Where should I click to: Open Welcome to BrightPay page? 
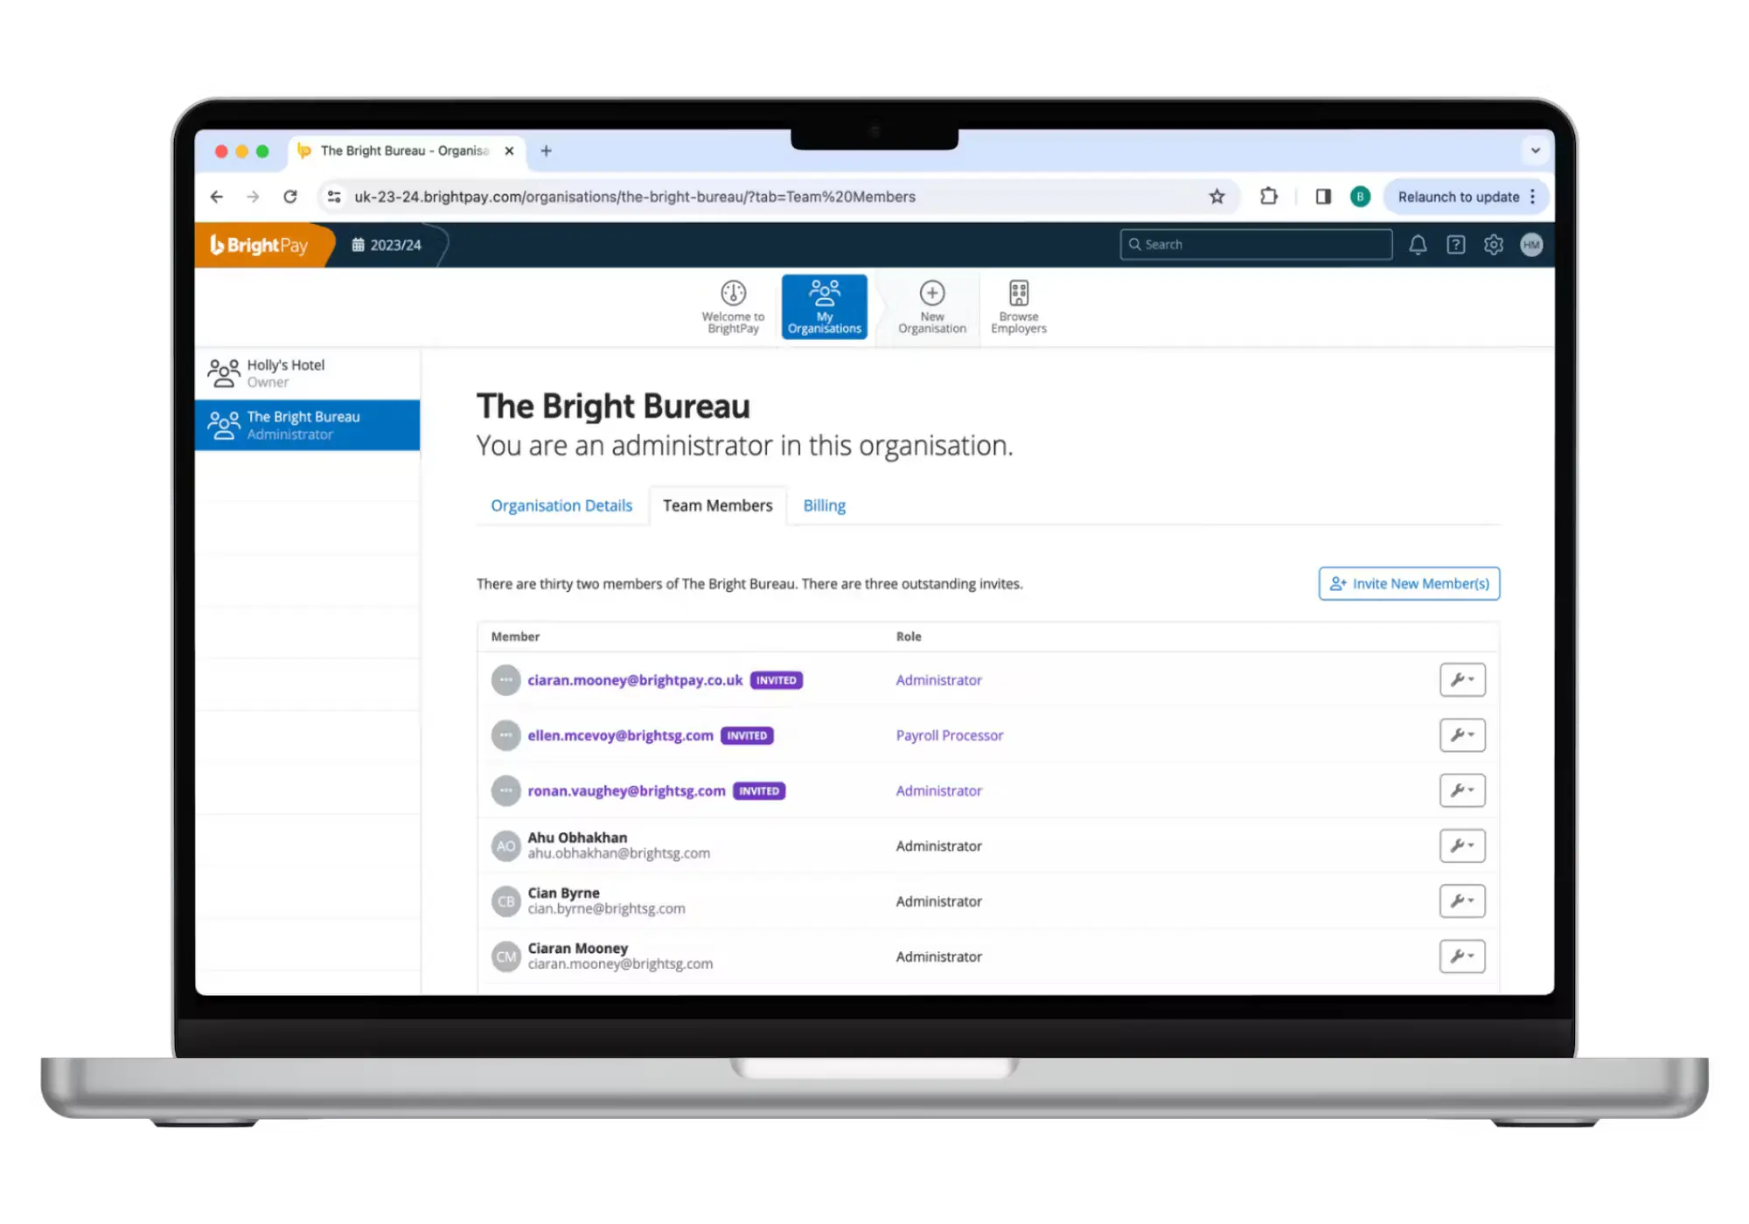pos(733,307)
